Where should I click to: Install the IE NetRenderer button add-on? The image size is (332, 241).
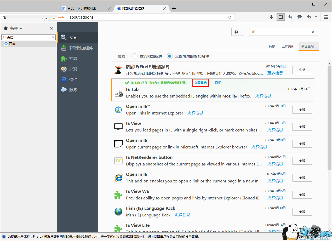[x=302, y=161]
